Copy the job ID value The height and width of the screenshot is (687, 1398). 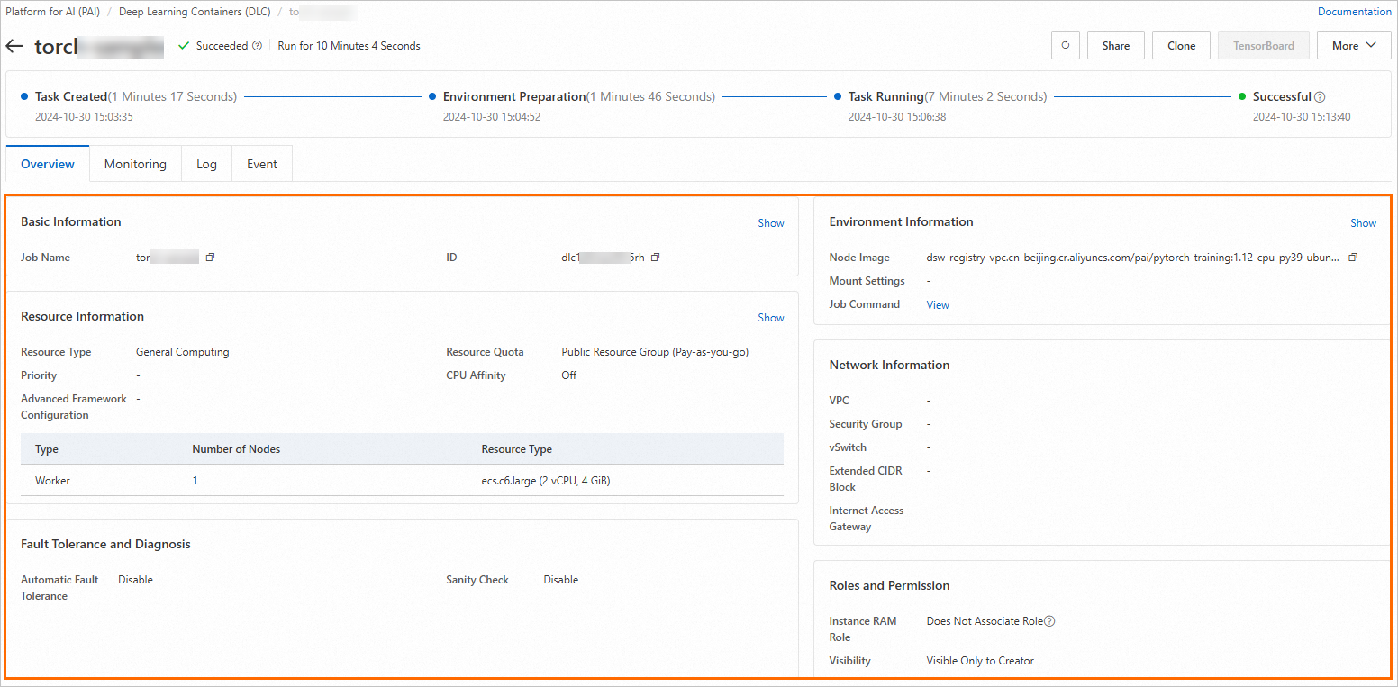point(655,258)
